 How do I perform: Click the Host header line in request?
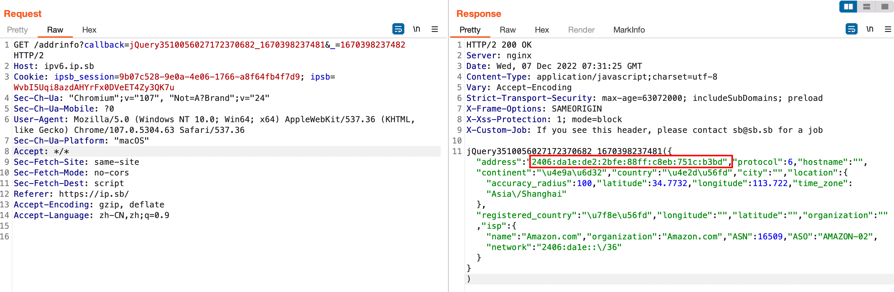tap(54, 66)
